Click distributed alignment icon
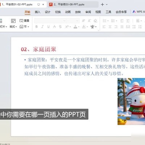 128,27
